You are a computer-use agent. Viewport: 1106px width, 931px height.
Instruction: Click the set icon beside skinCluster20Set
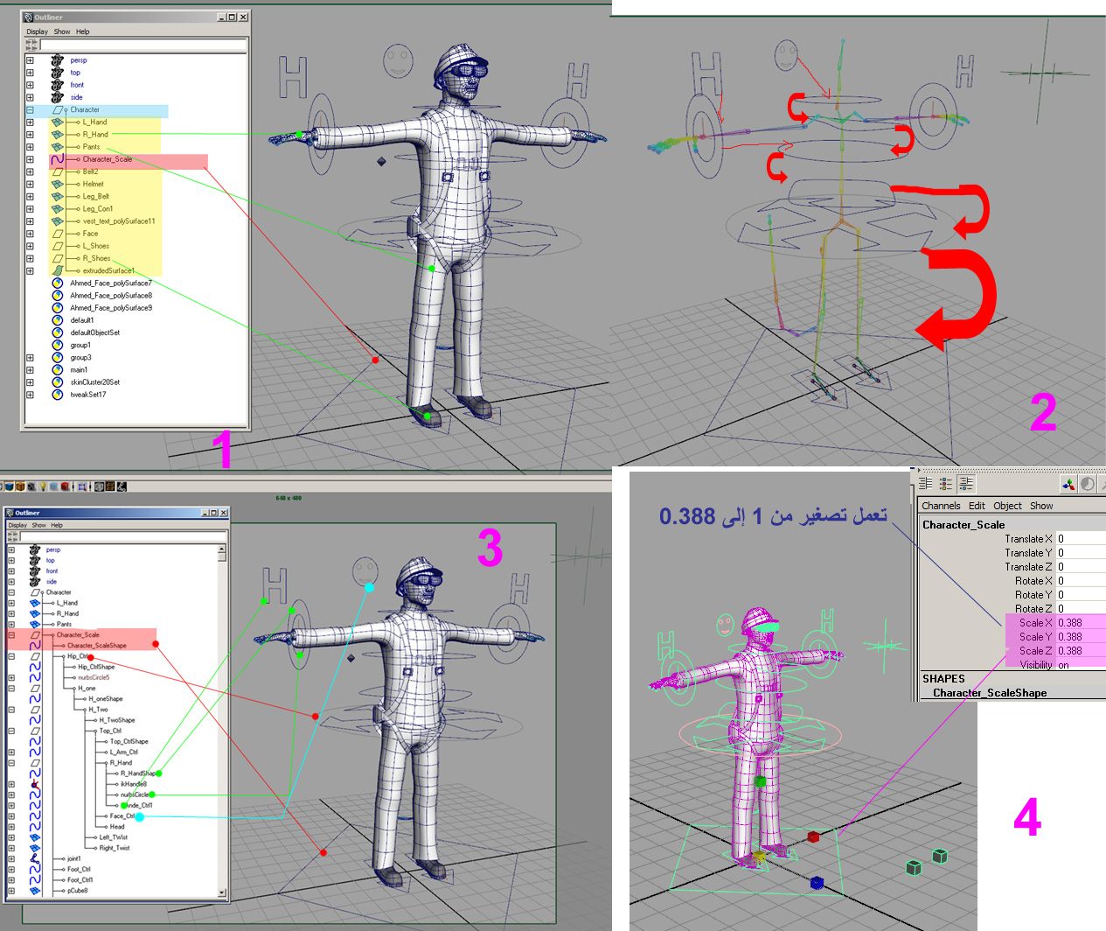(x=58, y=382)
